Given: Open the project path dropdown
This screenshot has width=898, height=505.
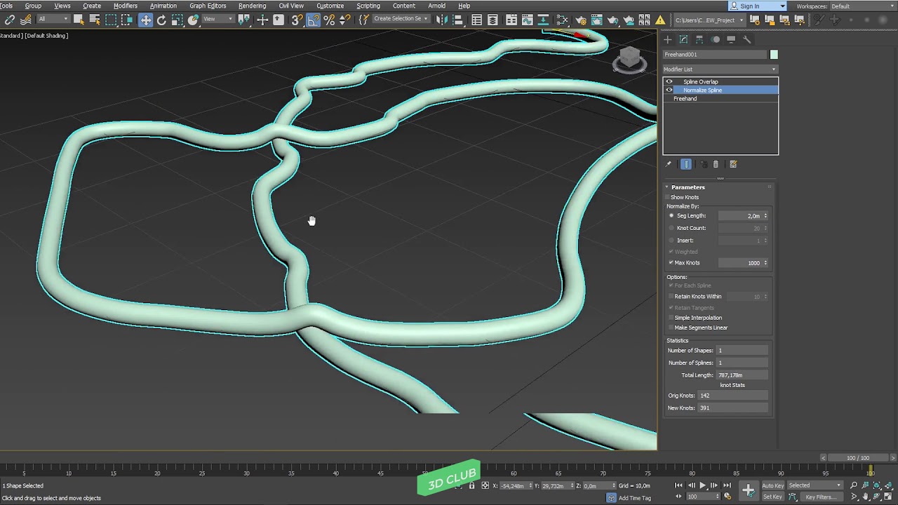Looking at the screenshot, I should pyautogui.click(x=709, y=20).
